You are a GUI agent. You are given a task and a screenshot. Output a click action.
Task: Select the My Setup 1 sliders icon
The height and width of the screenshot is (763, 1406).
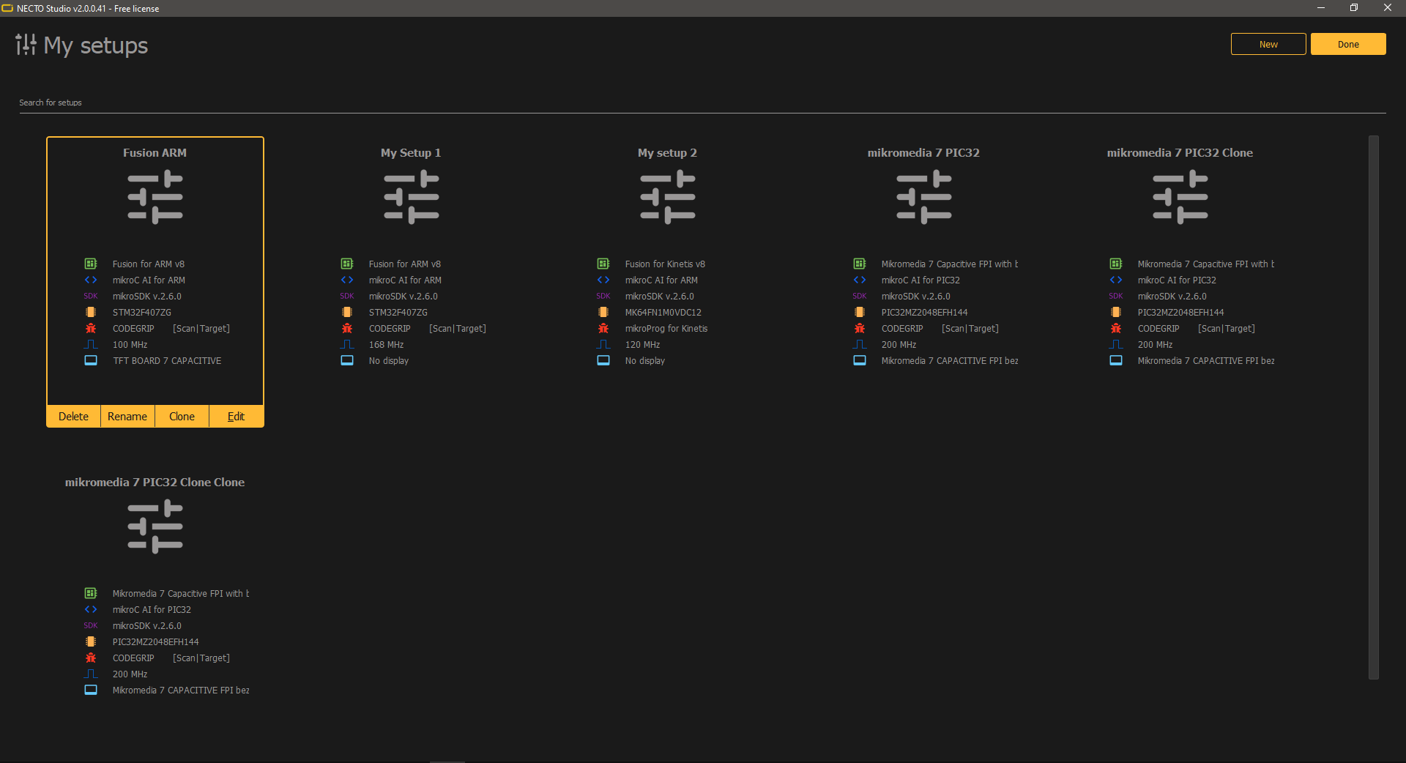412,197
